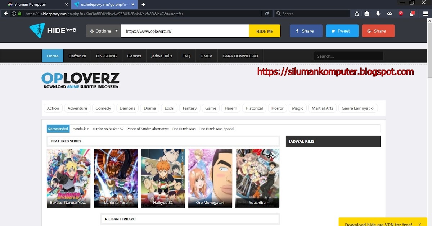Click the Kuroko no Basket S2 link
432x226 pixels.
(108, 129)
